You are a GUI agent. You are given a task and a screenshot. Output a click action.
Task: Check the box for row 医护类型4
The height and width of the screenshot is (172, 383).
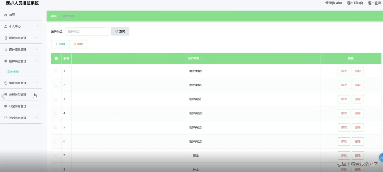[56, 113]
